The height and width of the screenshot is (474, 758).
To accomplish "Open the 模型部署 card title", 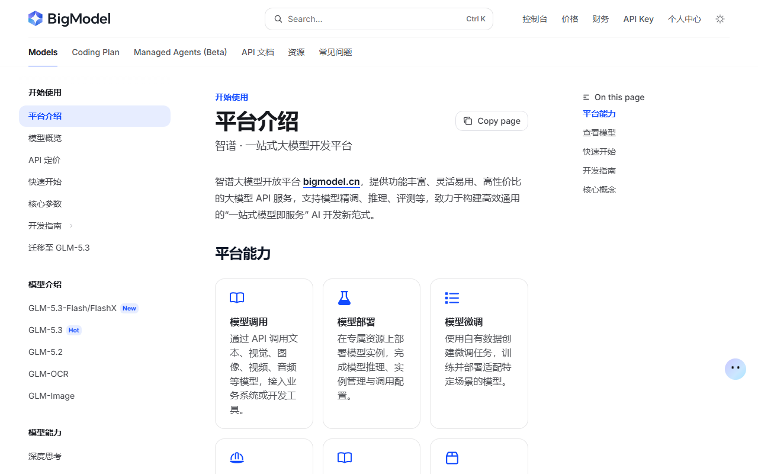I will tap(356, 322).
